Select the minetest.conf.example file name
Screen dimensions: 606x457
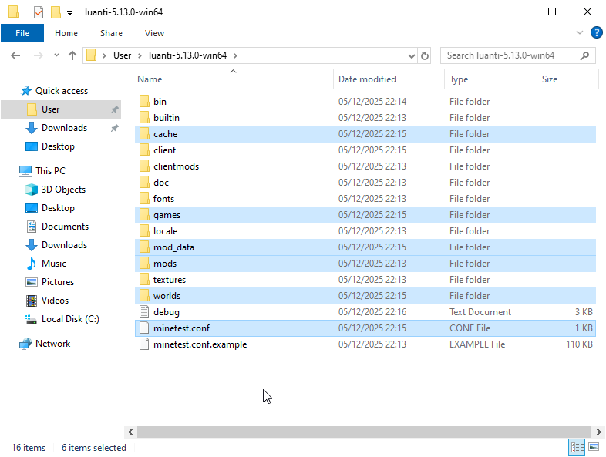(x=200, y=344)
